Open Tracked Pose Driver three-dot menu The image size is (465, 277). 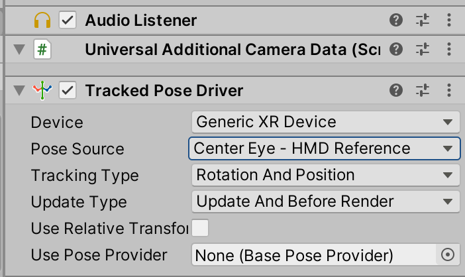click(449, 90)
